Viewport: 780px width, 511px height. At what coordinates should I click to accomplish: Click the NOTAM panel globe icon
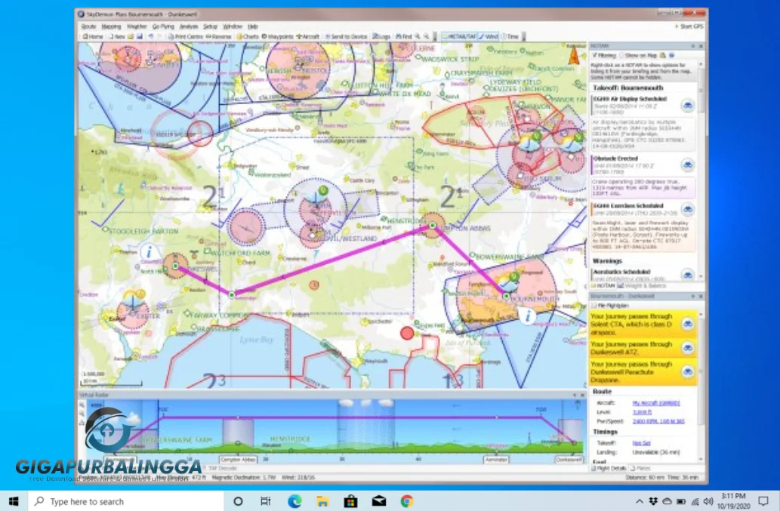click(x=671, y=55)
